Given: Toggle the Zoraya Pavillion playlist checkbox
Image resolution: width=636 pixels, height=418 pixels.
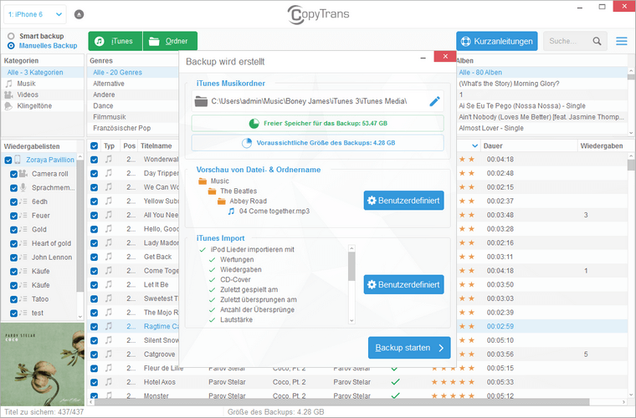Looking at the screenshot, I should click(8, 161).
